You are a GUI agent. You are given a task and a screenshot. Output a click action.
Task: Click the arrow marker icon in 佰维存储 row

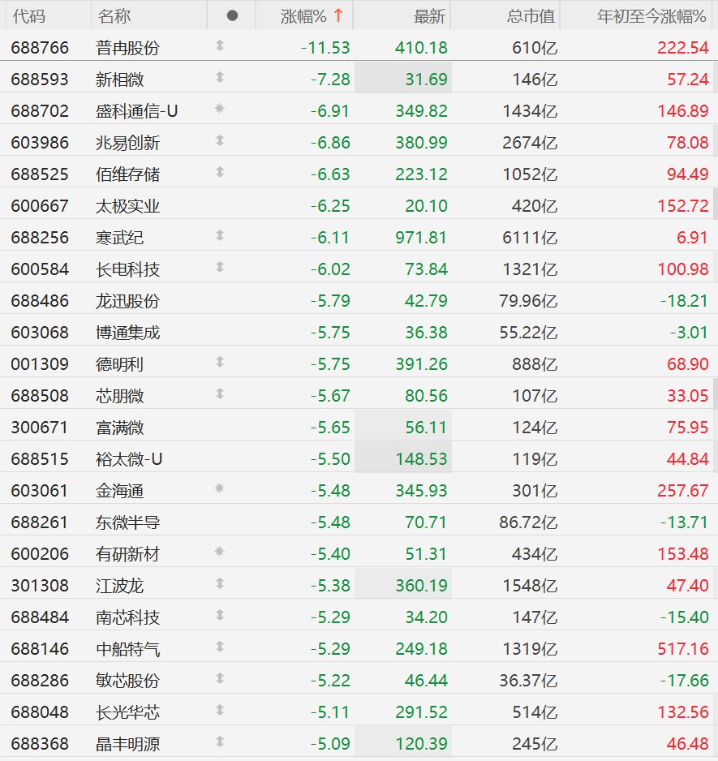click(219, 172)
